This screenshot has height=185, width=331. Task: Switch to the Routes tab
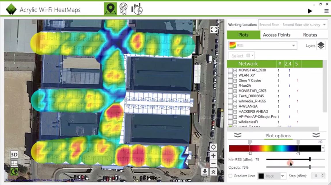click(310, 35)
